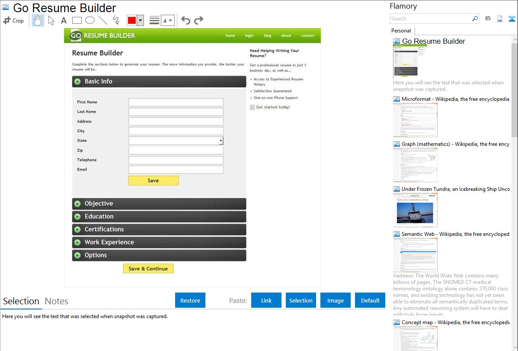Click the document page icon
The image size is (518, 351).
click(x=500, y=19)
